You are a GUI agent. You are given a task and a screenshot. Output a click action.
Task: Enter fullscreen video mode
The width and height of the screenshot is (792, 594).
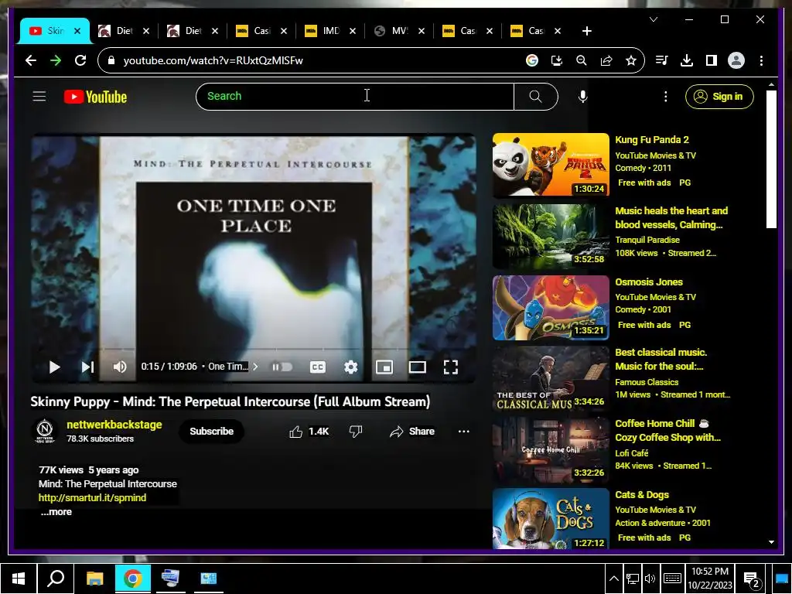(451, 367)
